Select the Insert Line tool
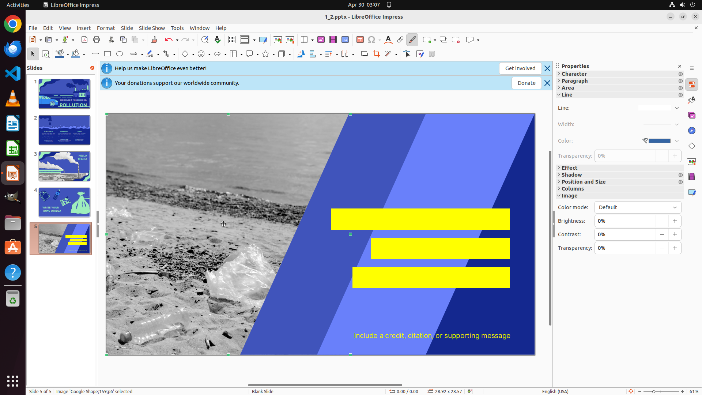 point(95,54)
